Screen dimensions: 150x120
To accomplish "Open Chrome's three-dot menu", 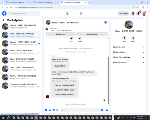I will point(147,7).
